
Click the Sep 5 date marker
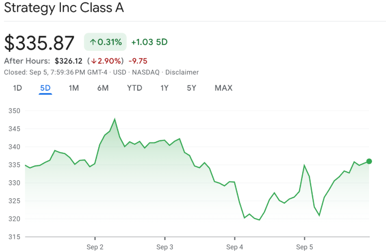tap(304, 247)
